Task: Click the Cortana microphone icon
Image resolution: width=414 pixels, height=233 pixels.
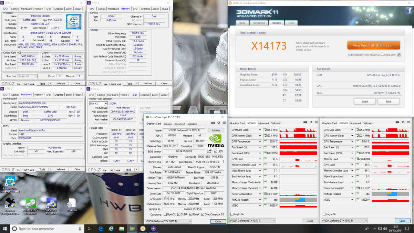Action: pyautogui.click(x=80, y=229)
